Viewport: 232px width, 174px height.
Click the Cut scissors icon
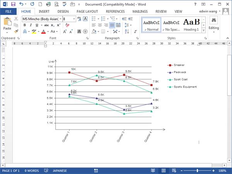point(16,19)
